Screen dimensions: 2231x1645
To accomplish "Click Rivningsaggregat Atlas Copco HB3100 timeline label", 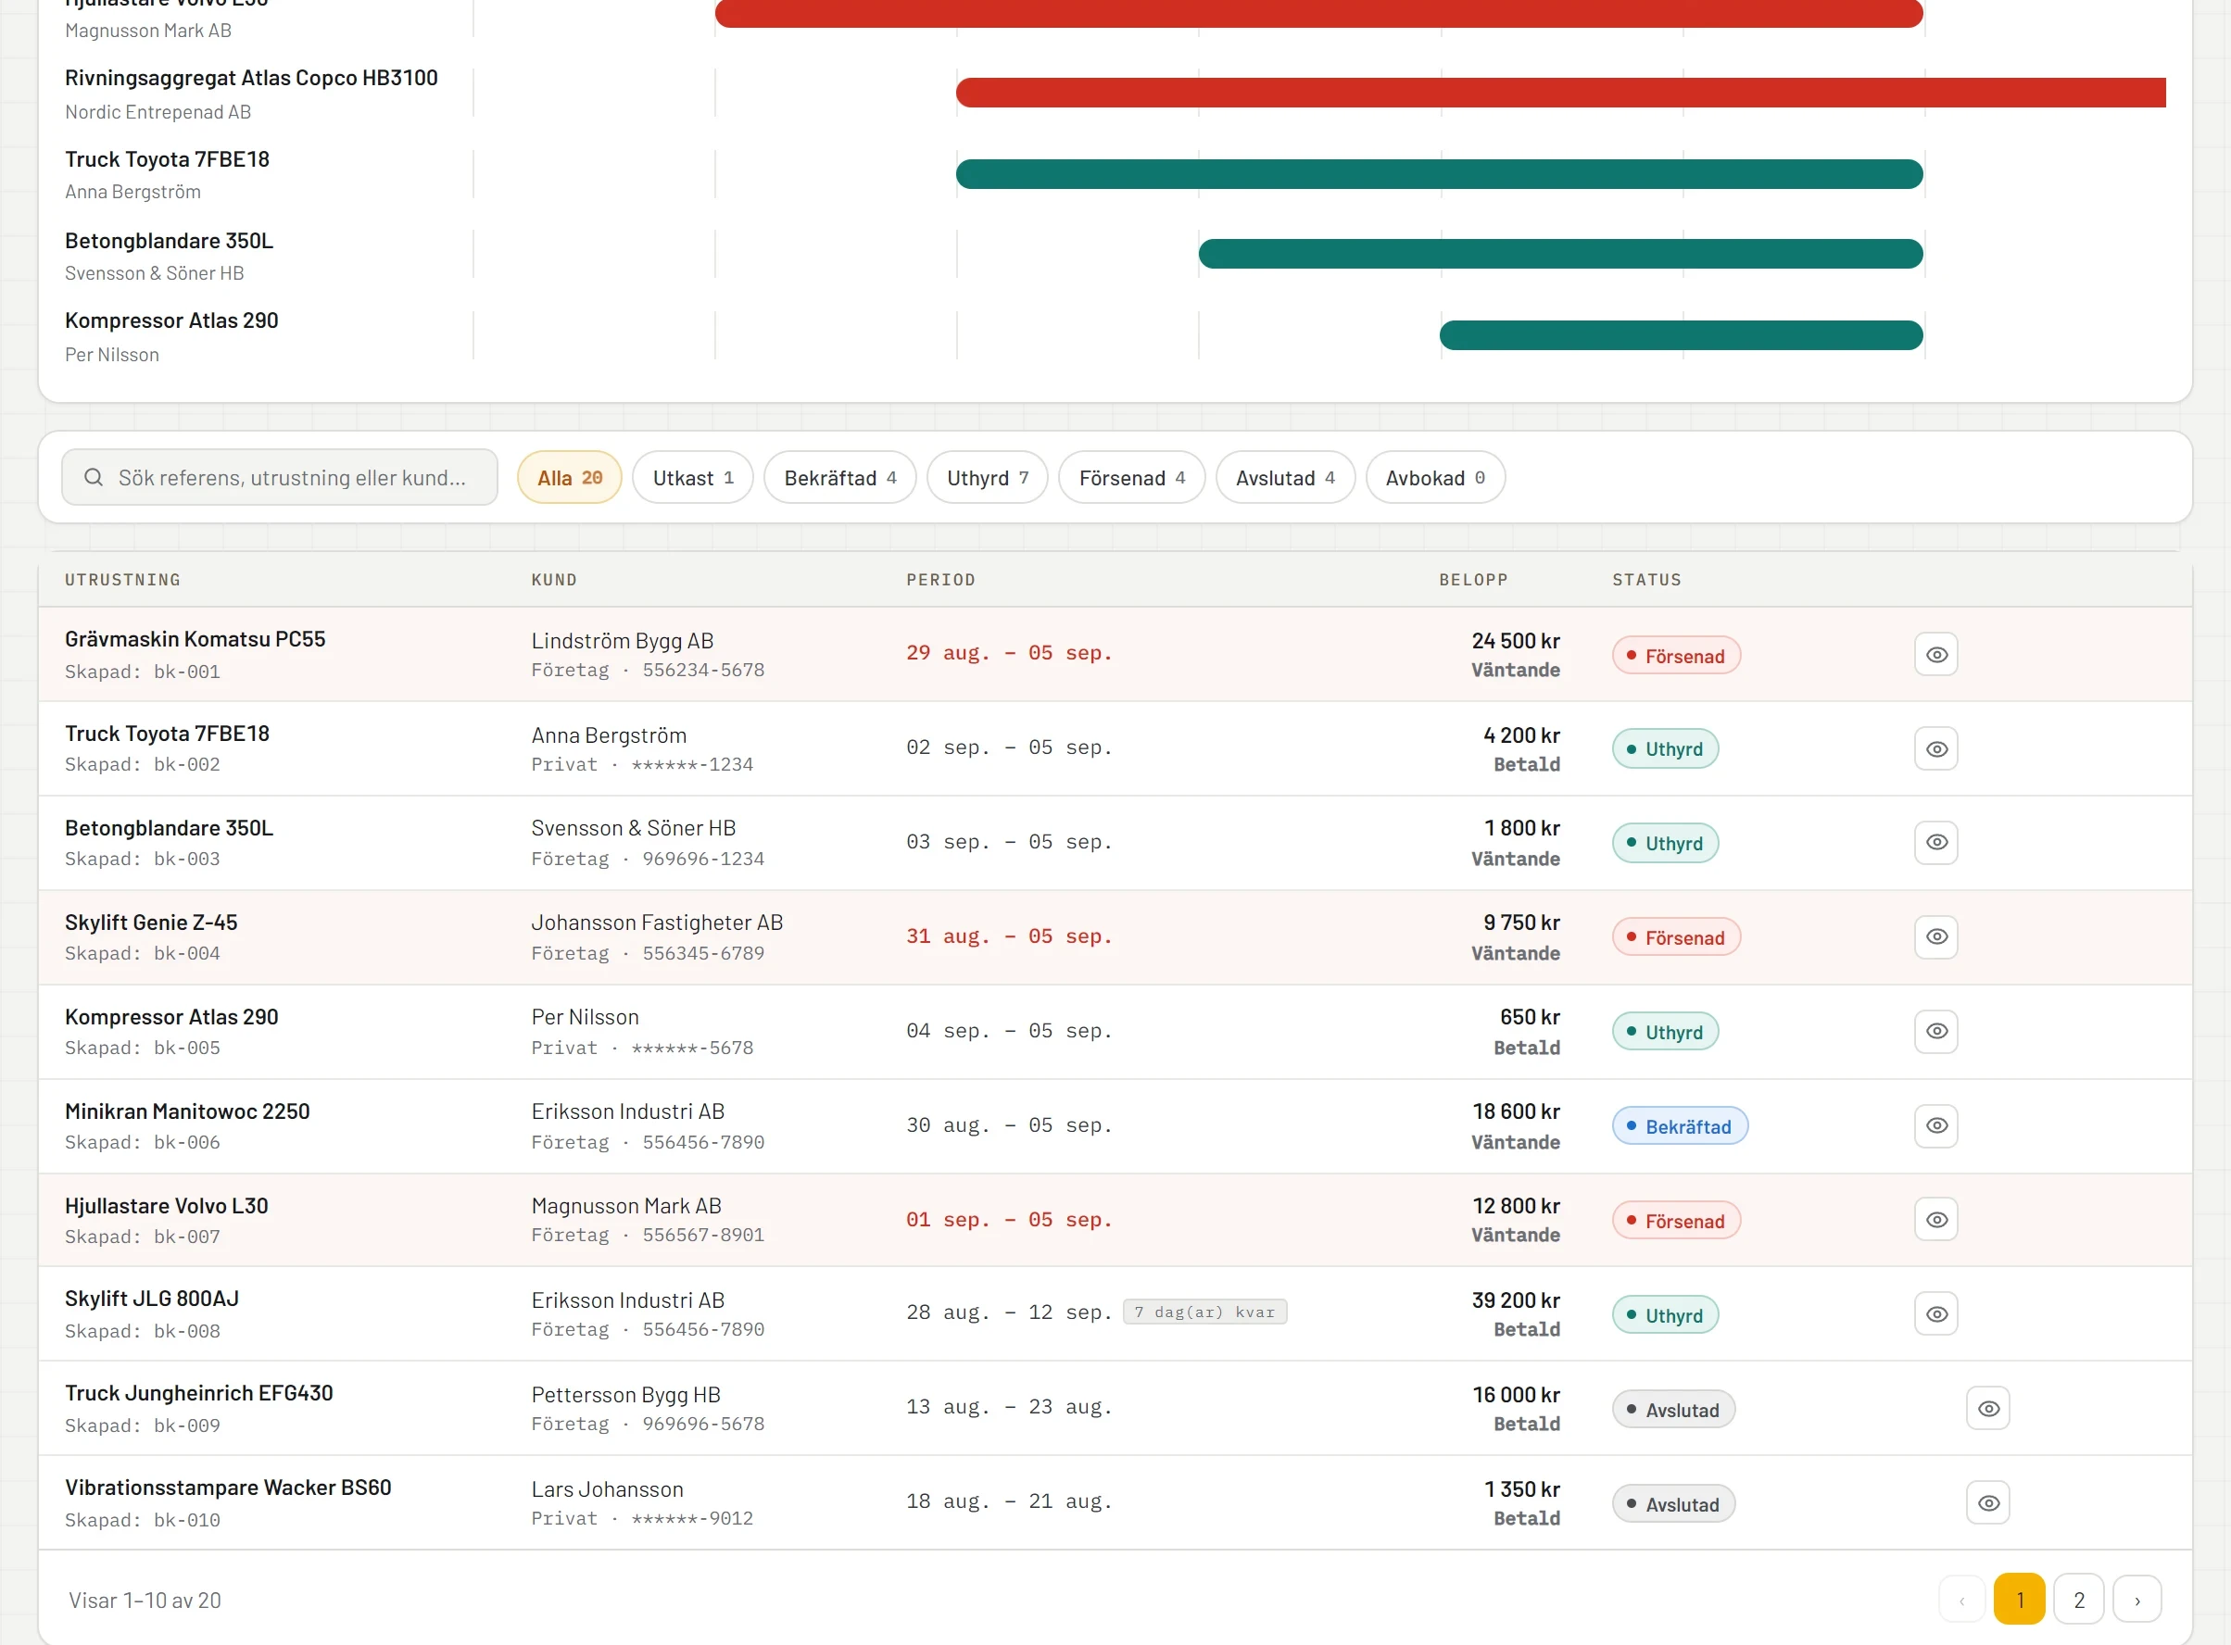I will pos(251,78).
